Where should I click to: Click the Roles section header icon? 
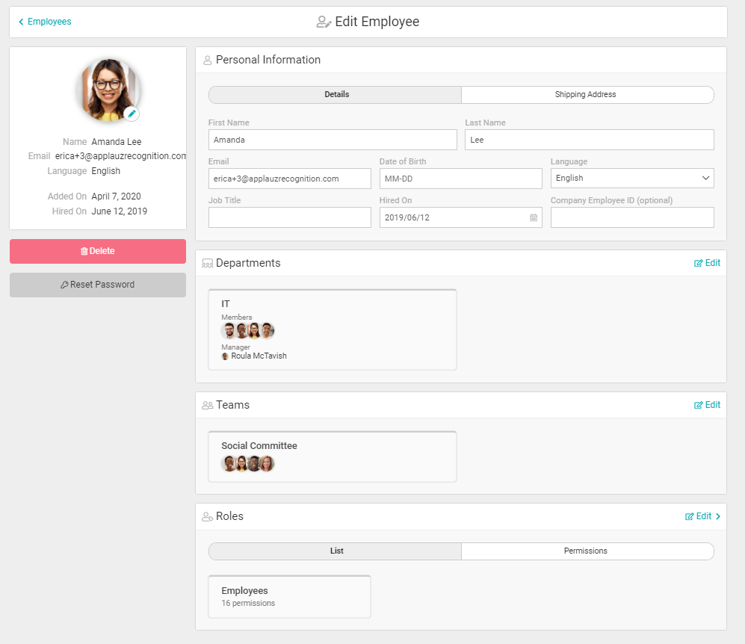207,517
